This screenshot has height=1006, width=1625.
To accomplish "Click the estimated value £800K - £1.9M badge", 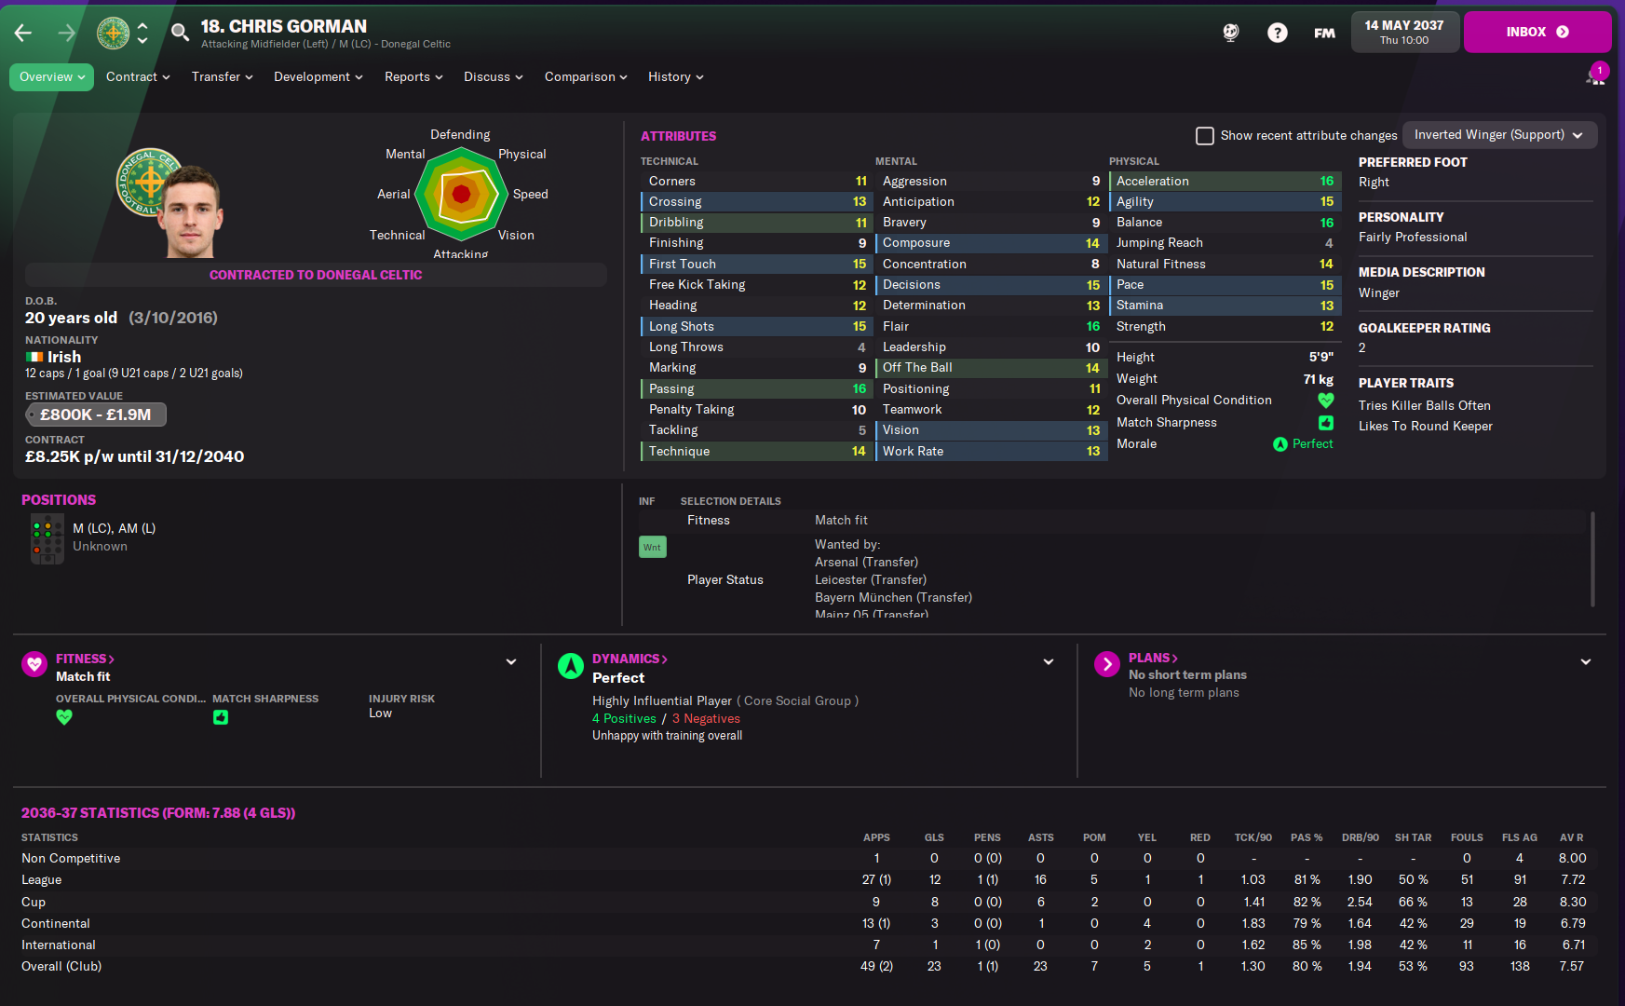I will 96,415.
